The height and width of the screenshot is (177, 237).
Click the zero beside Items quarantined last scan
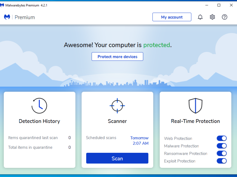(70, 138)
